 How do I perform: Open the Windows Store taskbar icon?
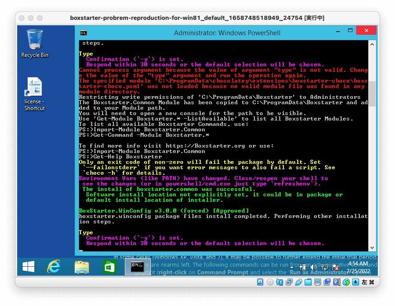tap(109, 267)
